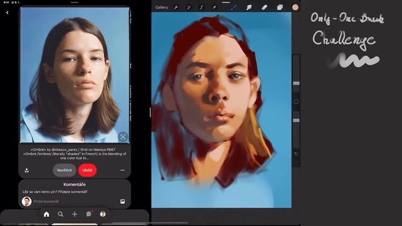This screenshot has height=226, width=402.
Task: Save pin with the Uložit button
Action: click(x=87, y=170)
